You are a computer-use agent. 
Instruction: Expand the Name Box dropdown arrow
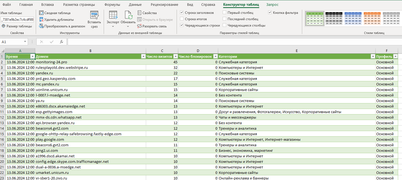tap(25, 42)
